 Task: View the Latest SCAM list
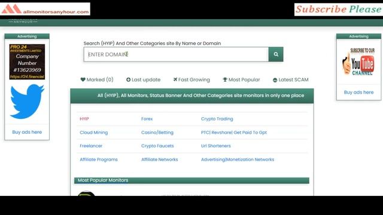291,79
